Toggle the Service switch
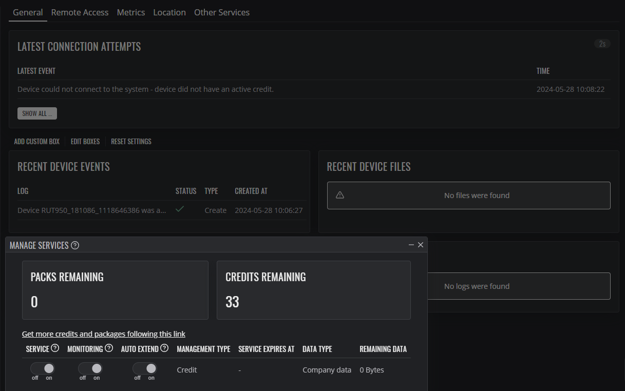 (43, 368)
